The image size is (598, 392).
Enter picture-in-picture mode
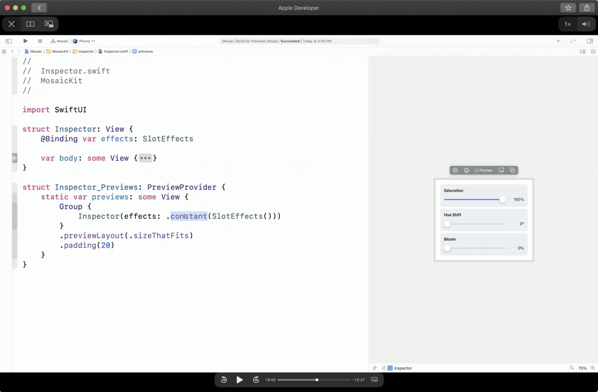click(x=49, y=24)
